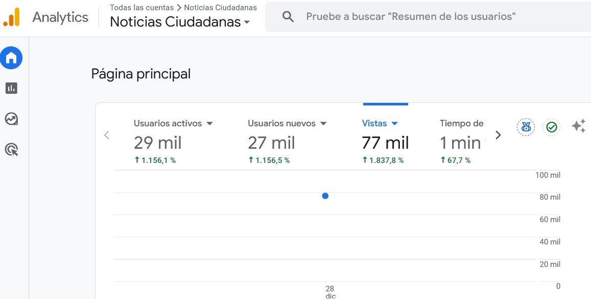Open the Noticias Ciudadanas account selector
This screenshot has height=299, width=591.
point(180,22)
